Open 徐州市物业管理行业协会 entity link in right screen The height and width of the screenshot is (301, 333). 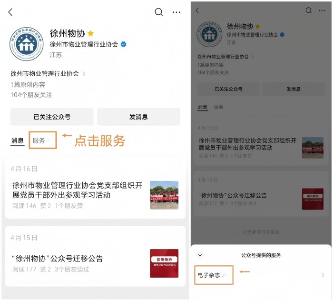225,57
